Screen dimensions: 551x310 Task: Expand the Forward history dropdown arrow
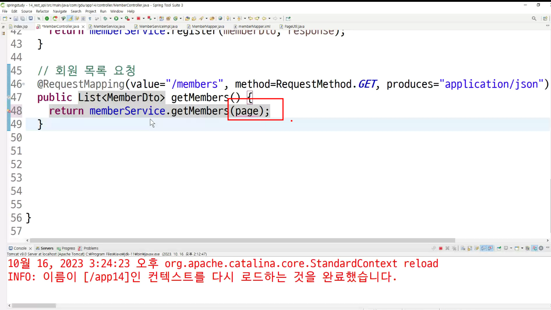(280, 19)
